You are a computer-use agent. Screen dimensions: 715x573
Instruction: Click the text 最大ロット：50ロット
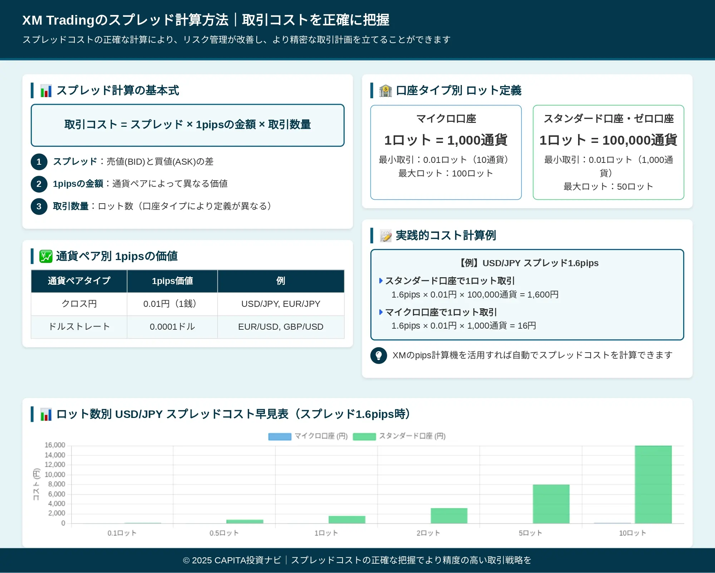(x=608, y=187)
